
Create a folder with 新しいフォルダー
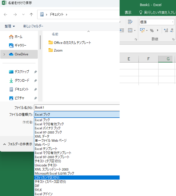(33, 26)
